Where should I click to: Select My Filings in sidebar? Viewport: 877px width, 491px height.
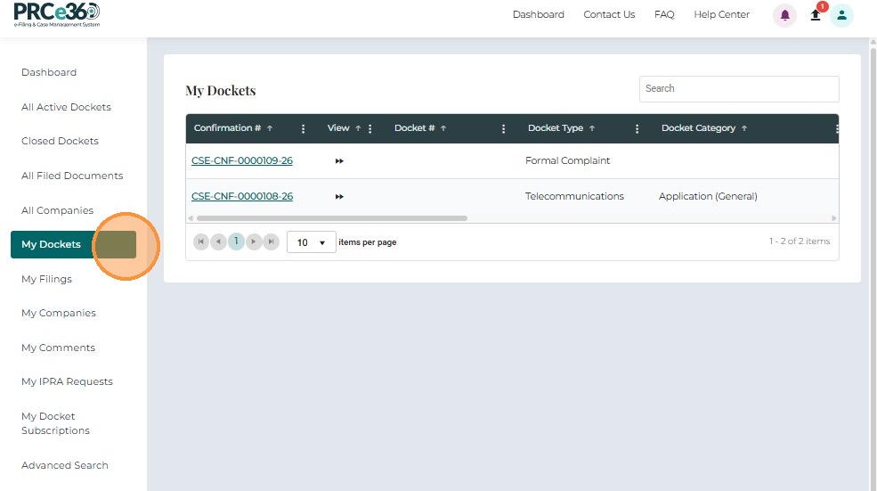pyautogui.click(x=46, y=279)
